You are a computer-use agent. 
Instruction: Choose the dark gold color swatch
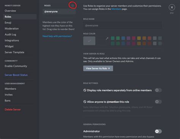tap(139, 44)
